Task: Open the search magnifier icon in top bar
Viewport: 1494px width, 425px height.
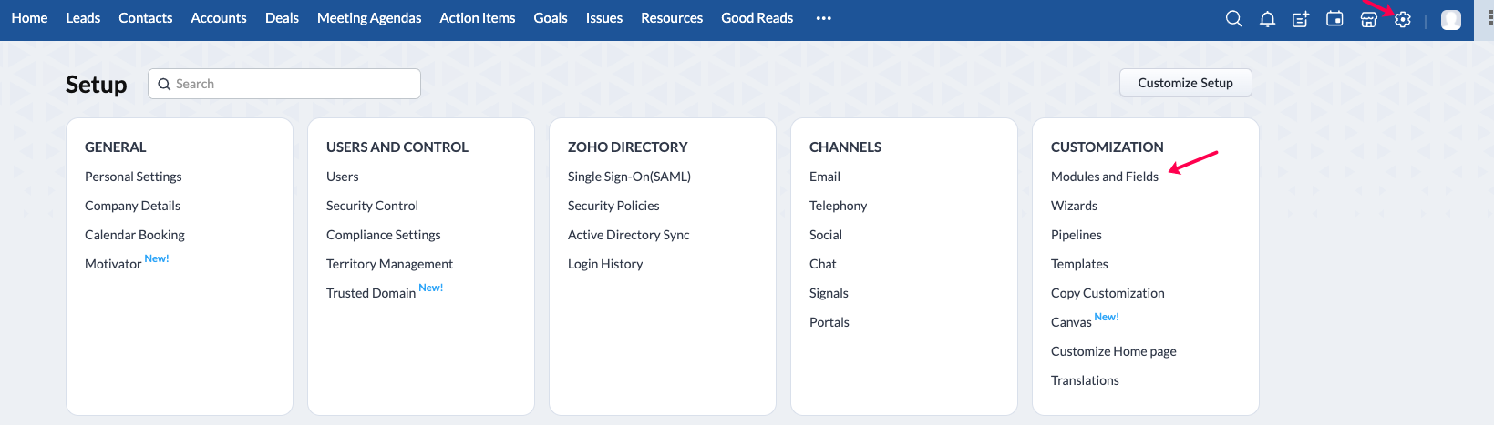Action: pyautogui.click(x=1233, y=18)
